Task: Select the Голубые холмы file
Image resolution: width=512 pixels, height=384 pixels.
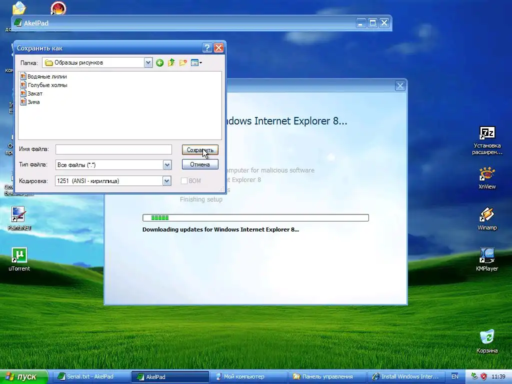Action: click(44, 85)
